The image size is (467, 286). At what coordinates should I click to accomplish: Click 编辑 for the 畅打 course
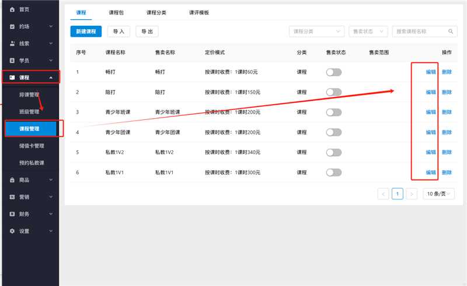click(x=431, y=72)
